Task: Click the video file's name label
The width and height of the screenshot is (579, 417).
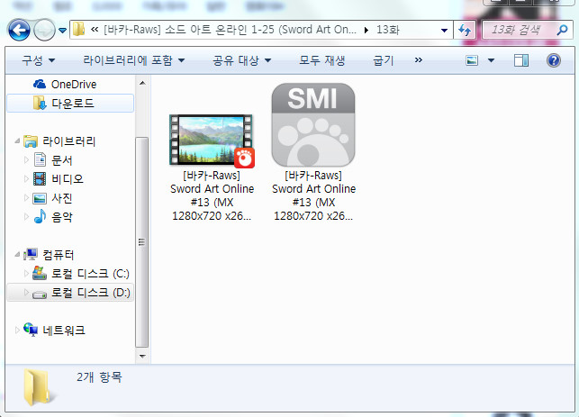Action: pyautogui.click(x=212, y=195)
